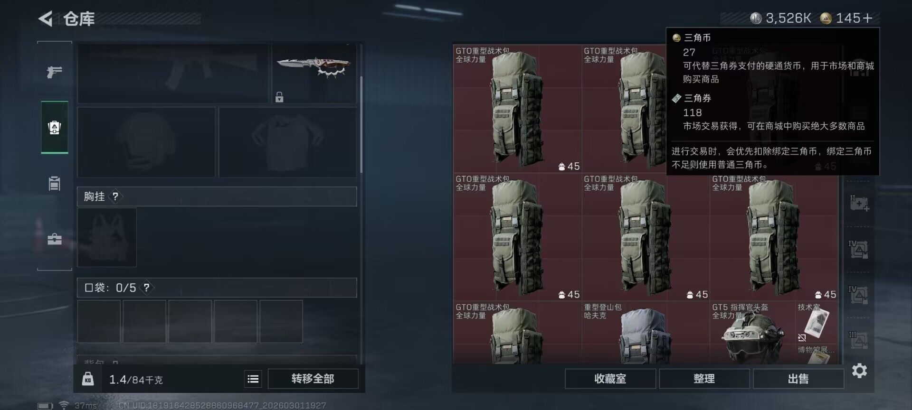This screenshot has height=410, width=912.
Task: Open the 收藏室 collection room
Action: [610, 379]
